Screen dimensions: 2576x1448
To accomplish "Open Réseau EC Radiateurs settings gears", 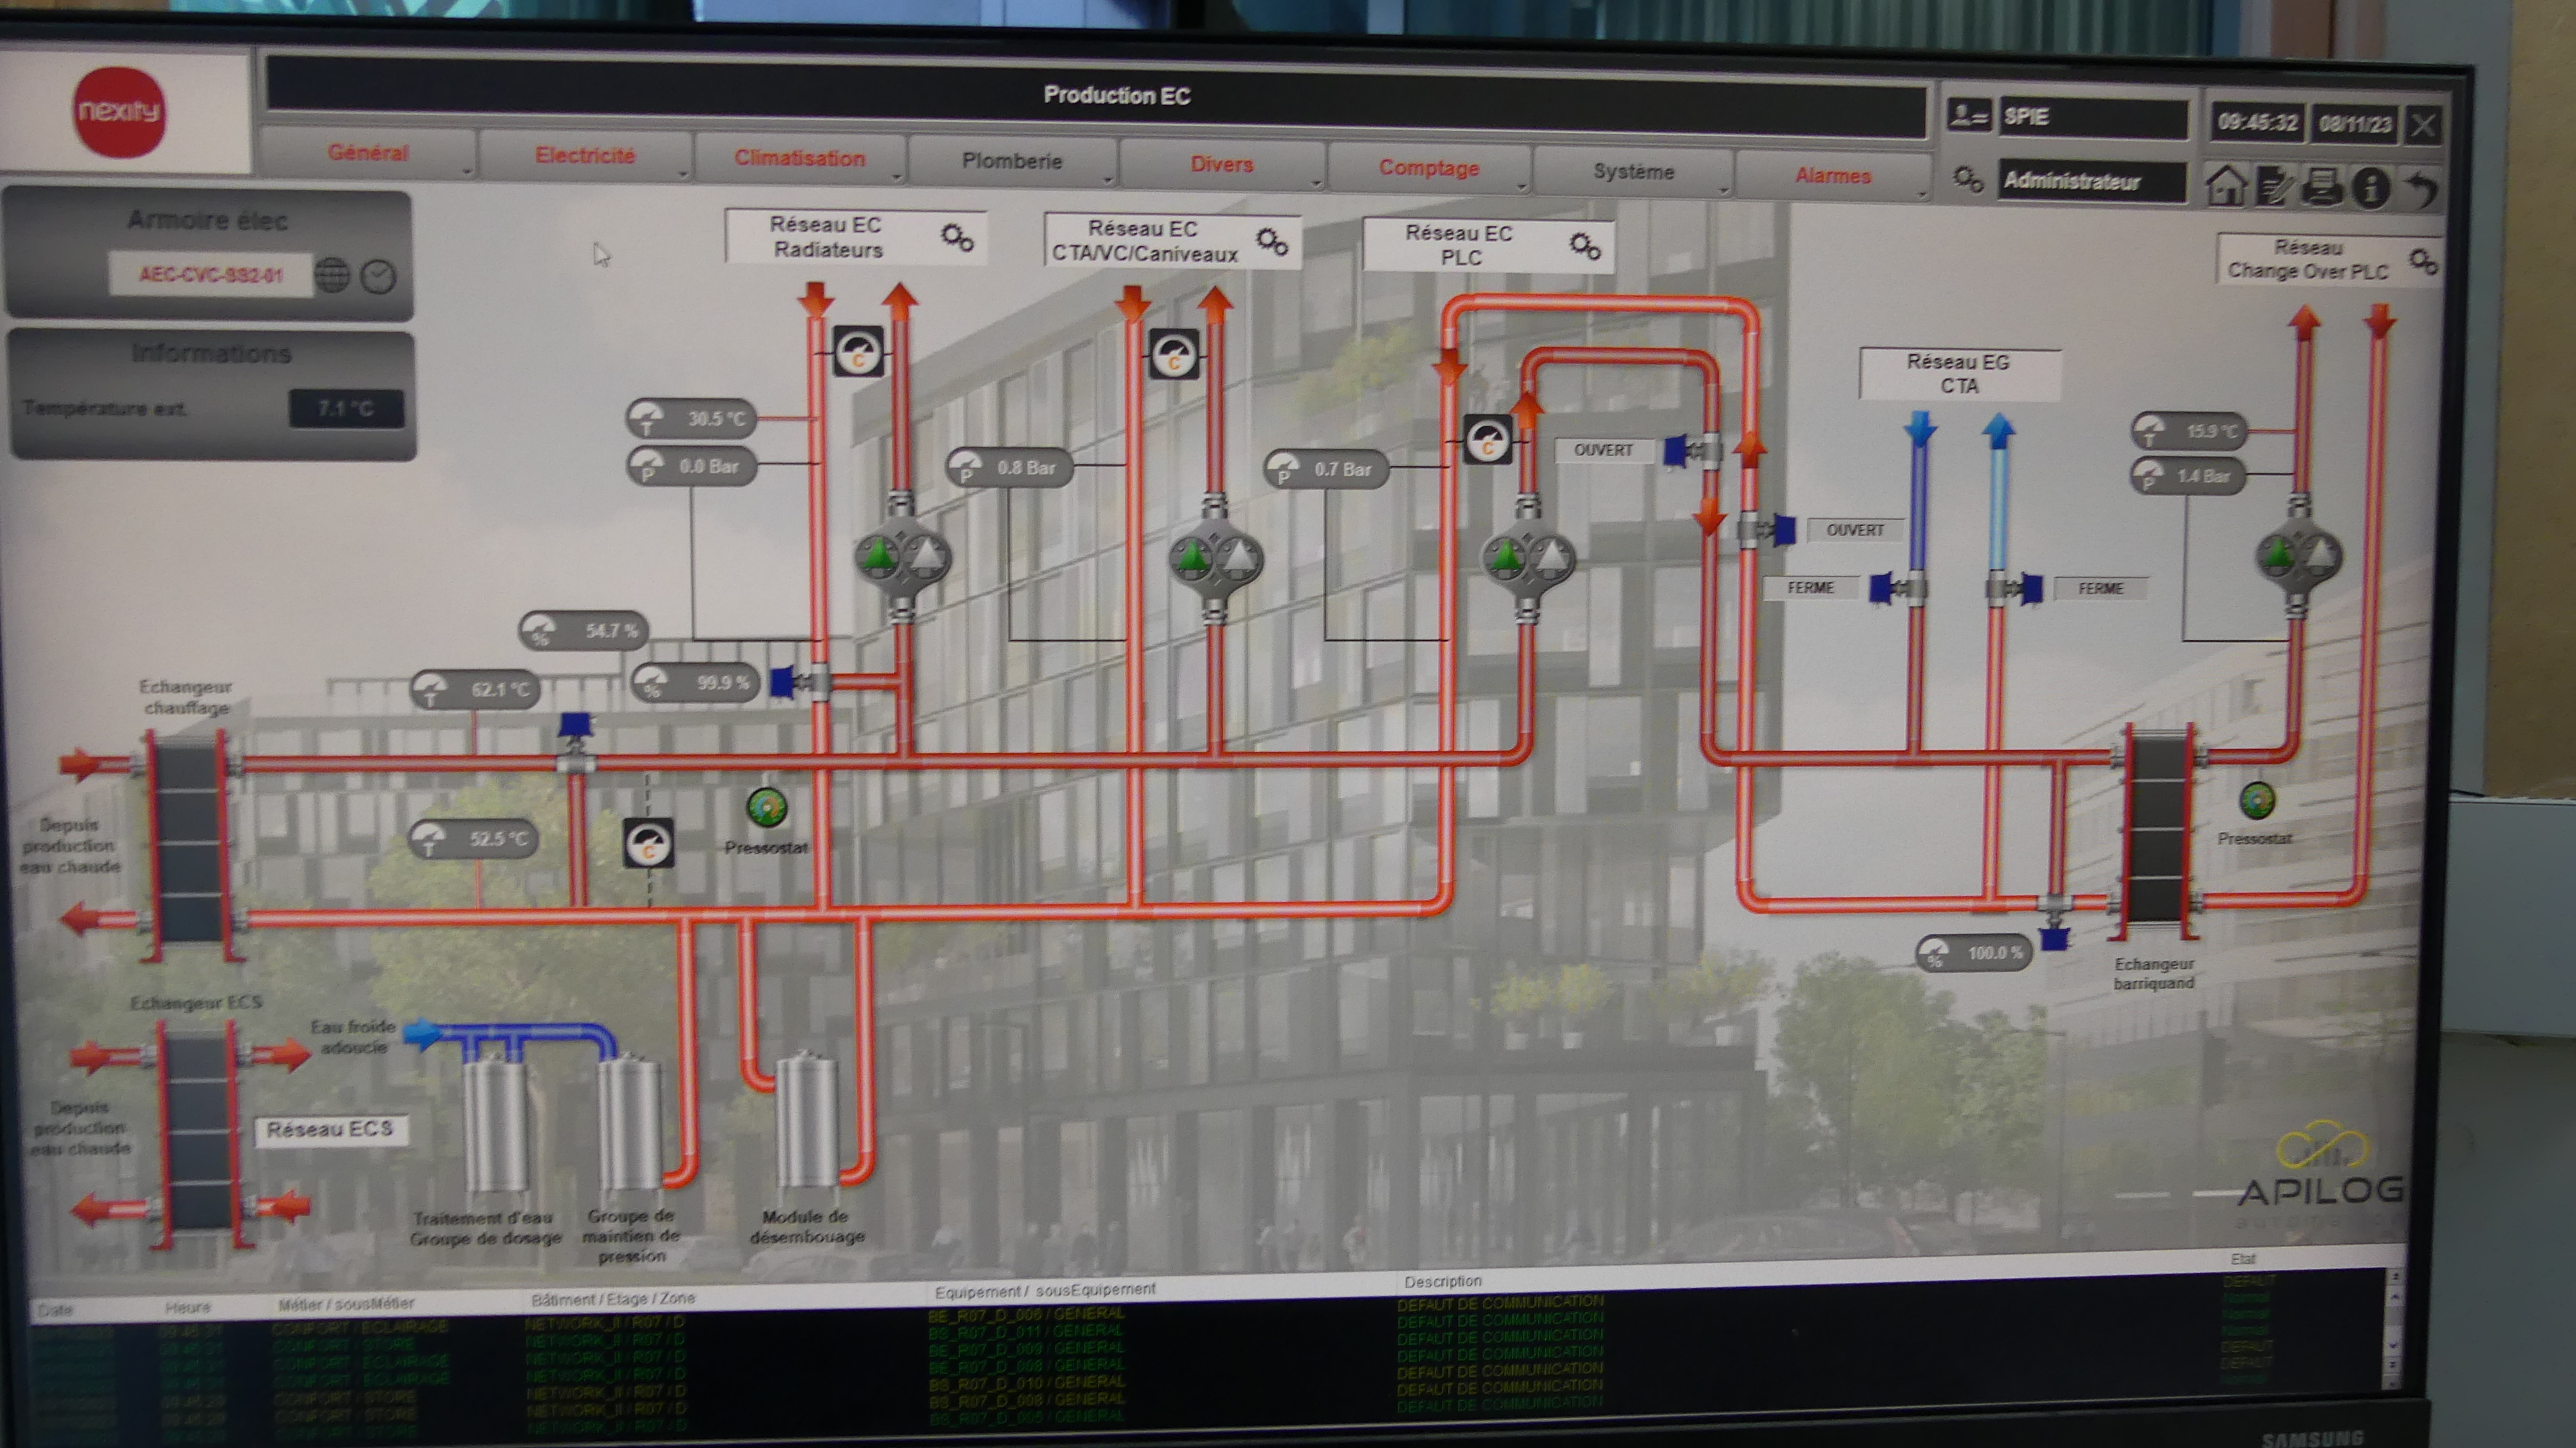I will 957,237.
